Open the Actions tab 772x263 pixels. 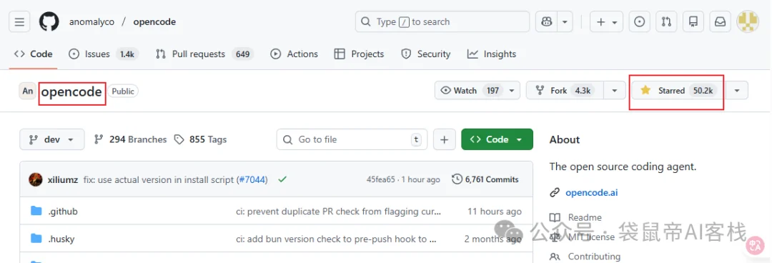click(294, 54)
